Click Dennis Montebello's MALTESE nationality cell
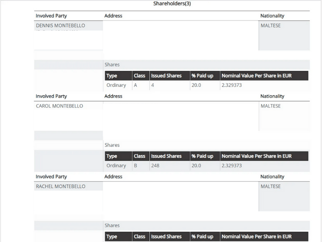Viewport: 322px width, 242px height. tap(271, 26)
